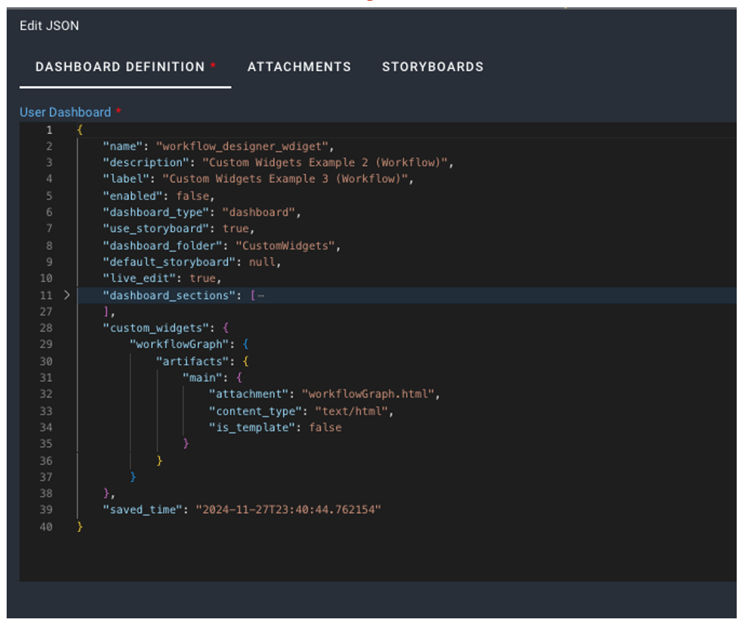Click the saved_time timestamp string
This screenshot has height=627, width=744.
[x=287, y=510]
